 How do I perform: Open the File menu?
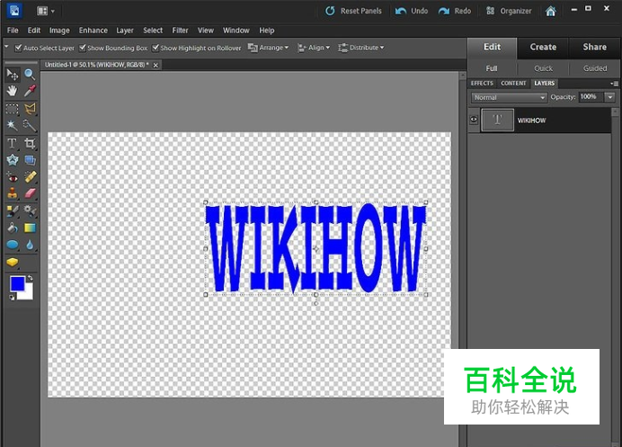[x=13, y=31]
